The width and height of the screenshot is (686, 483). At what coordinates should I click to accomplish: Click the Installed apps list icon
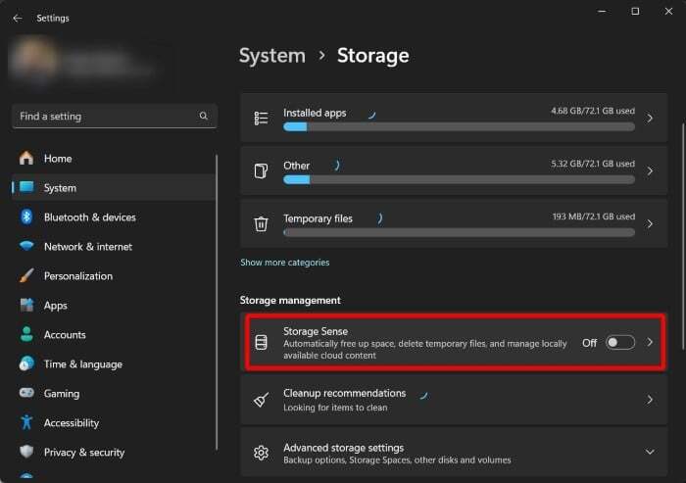coord(262,119)
